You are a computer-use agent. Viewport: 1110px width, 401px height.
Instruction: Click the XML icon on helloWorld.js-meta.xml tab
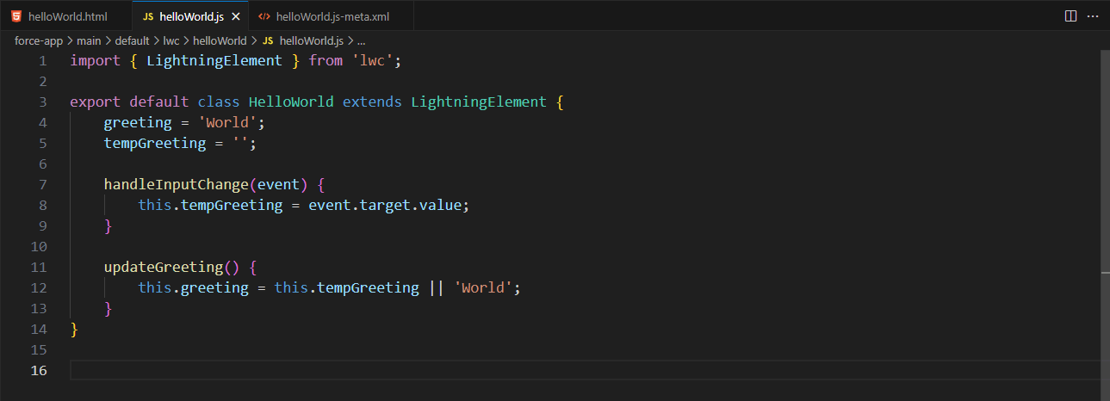point(264,16)
